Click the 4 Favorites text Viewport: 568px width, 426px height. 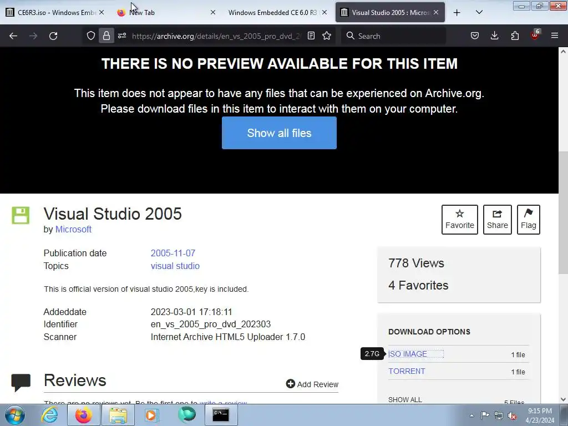tap(418, 285)
